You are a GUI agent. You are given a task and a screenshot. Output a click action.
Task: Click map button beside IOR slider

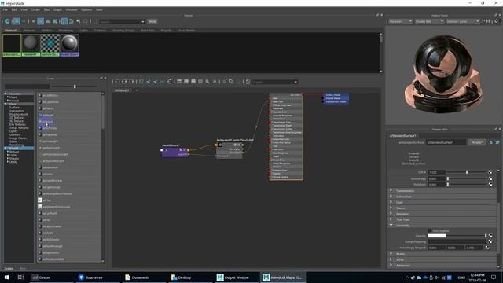(x=490, y=172)
